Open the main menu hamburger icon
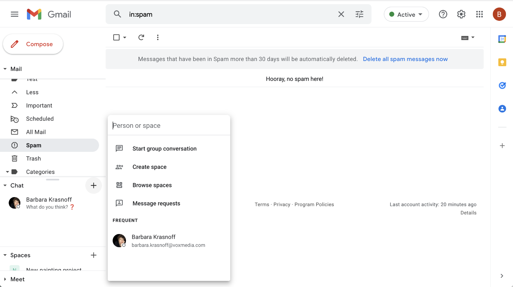Image resolution: width=513 pixels, height=287 pixels. [x=14, y=14]
